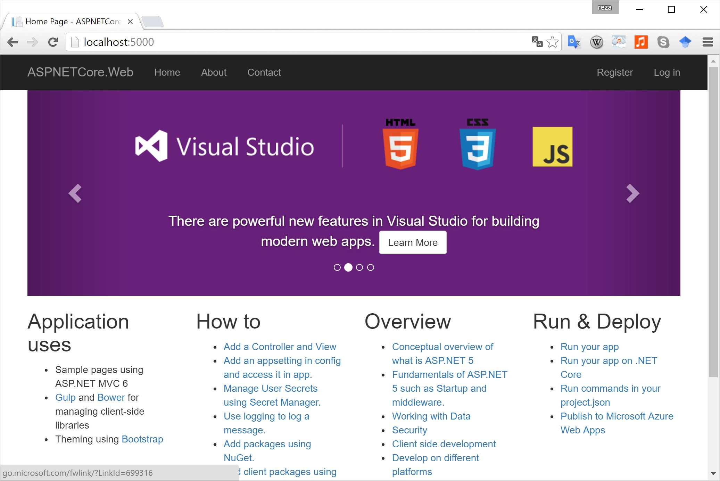
Task: Go to next carousel slide chevron
Action: point(632,193)
